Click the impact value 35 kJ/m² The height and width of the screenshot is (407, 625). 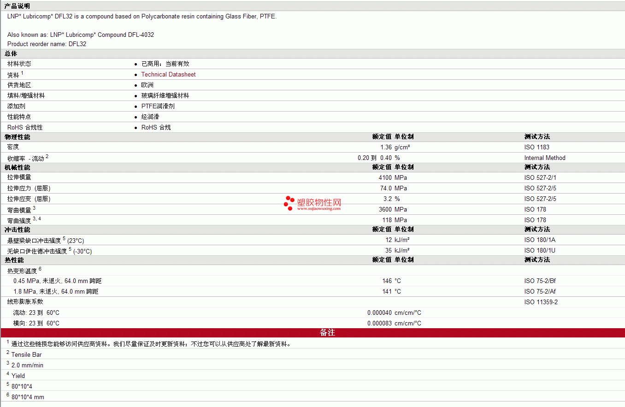tap(398, 250)
